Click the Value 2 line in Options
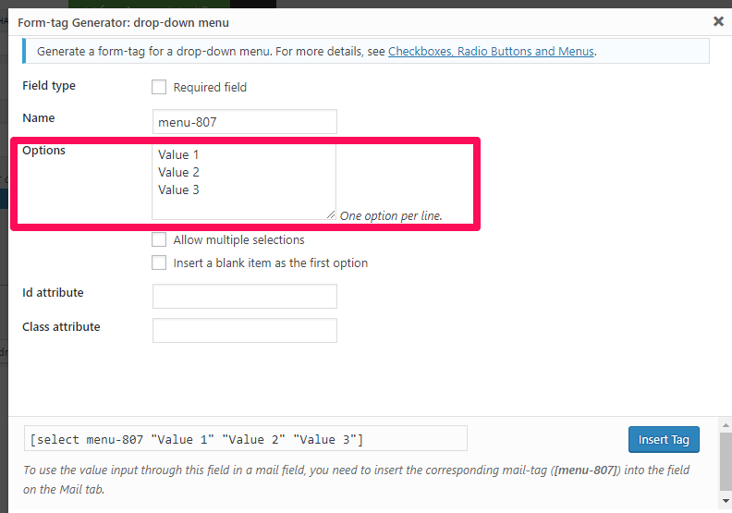Viewport: 732px width, 513px height. tap(178, 172)
